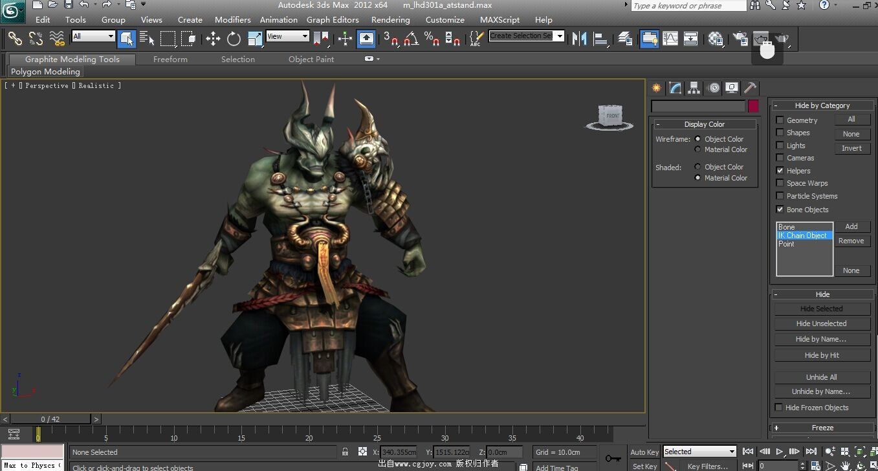
Task: Open the selection filter All dropdown
Action: pos(93,36)
